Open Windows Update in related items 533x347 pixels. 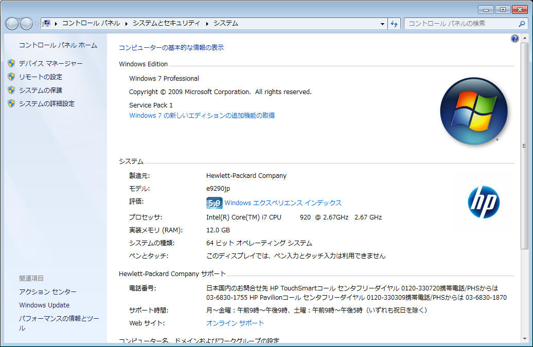click(x=44, y=305)
